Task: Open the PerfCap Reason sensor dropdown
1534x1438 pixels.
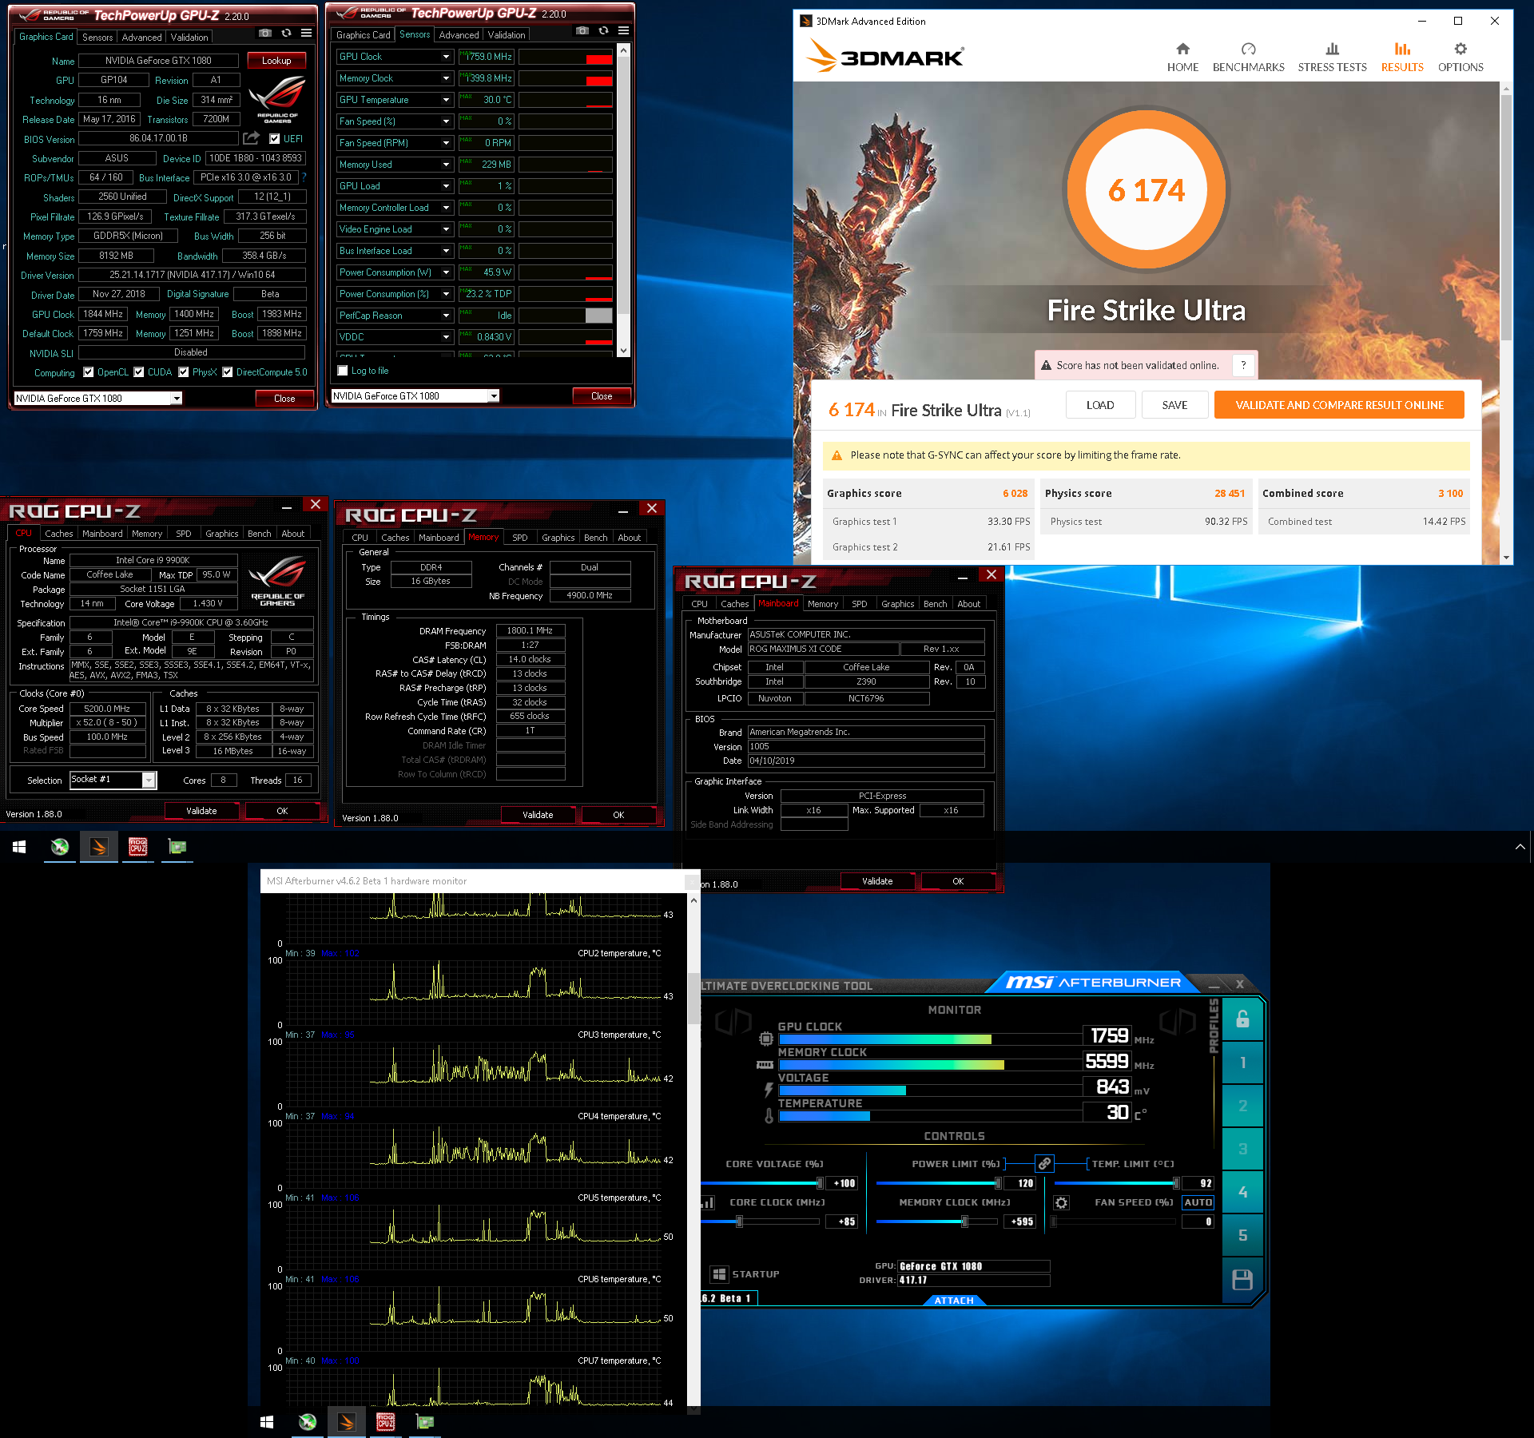Action: point(446,316)
